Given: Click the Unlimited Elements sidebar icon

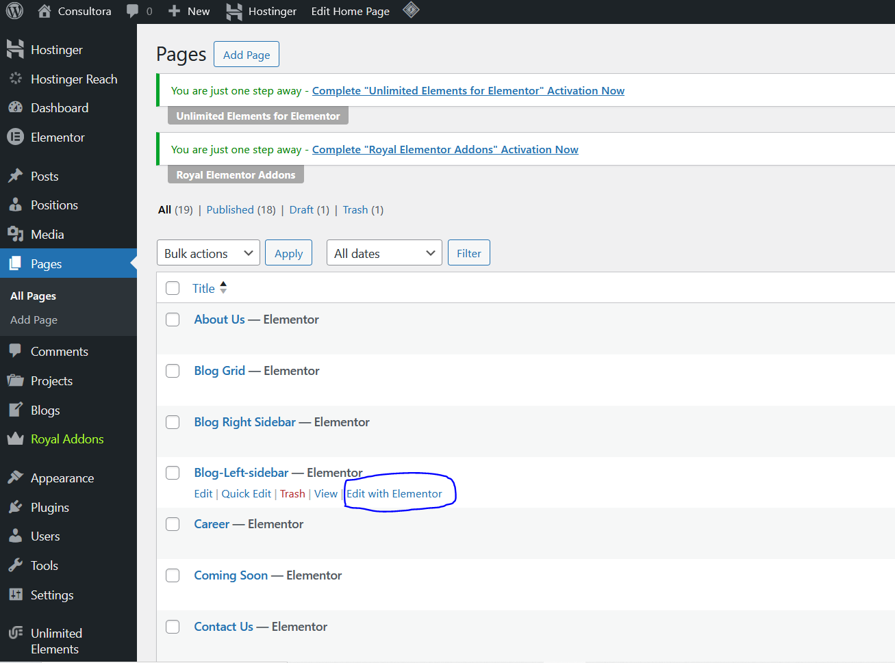Looking at the screenshot, I should pos(15,633).
